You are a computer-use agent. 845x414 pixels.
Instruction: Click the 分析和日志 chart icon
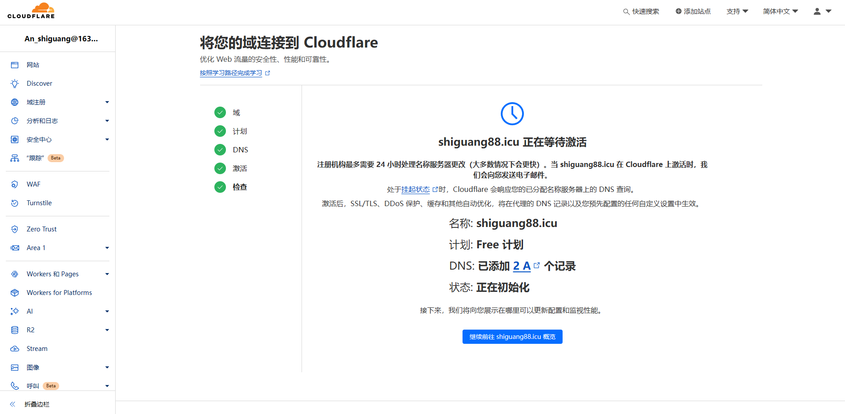tap(15, 121)
